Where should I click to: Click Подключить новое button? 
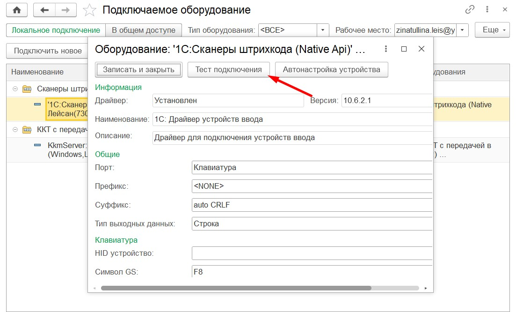pyautogui.click(x=48, y=51)
